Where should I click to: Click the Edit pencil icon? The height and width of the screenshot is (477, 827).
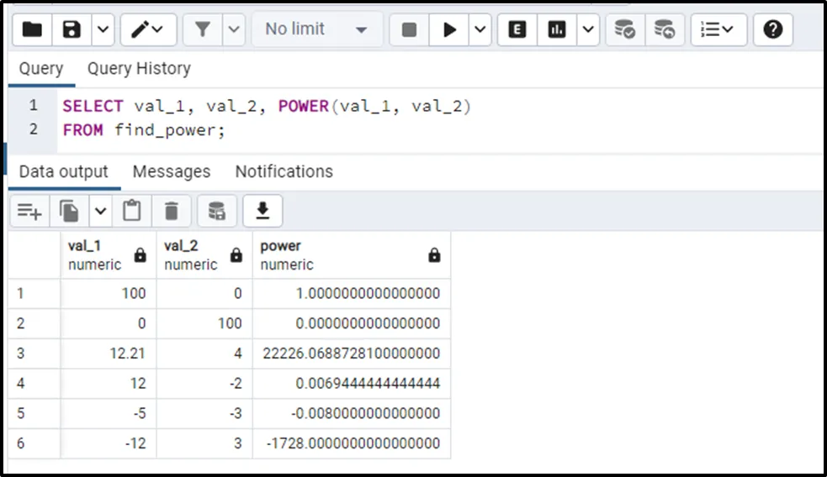pos(141,30)
